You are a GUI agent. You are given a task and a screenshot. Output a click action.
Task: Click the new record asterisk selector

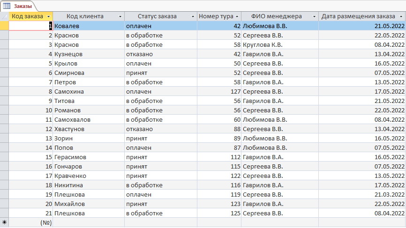[x=4, y=222]
